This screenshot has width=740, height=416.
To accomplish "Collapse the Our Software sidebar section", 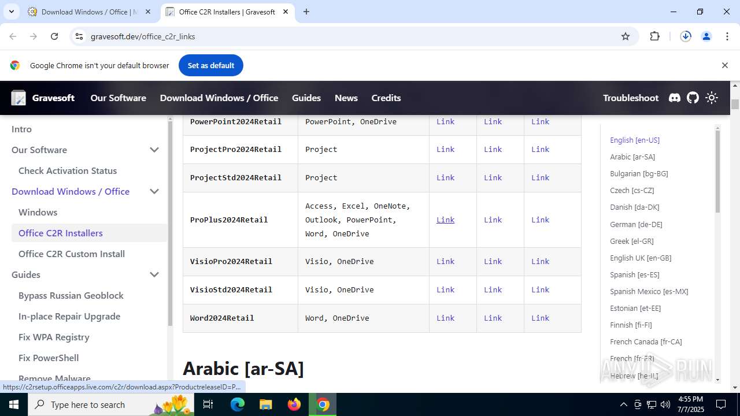I will point(154,150).
